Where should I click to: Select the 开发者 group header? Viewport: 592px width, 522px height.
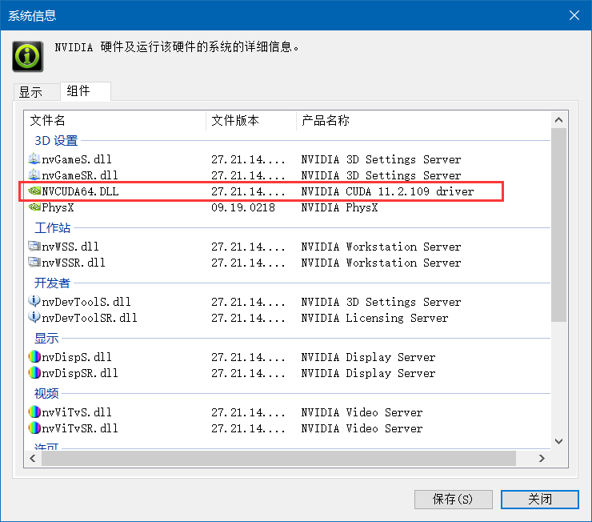(53, 283)
